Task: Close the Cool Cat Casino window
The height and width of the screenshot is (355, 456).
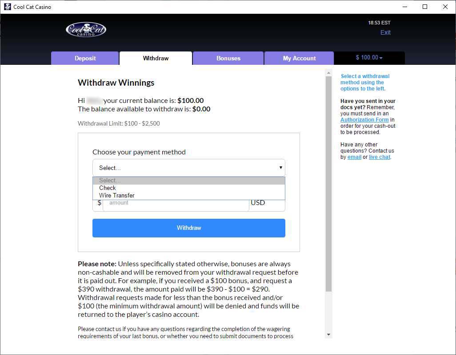Action: pos(445,7)
